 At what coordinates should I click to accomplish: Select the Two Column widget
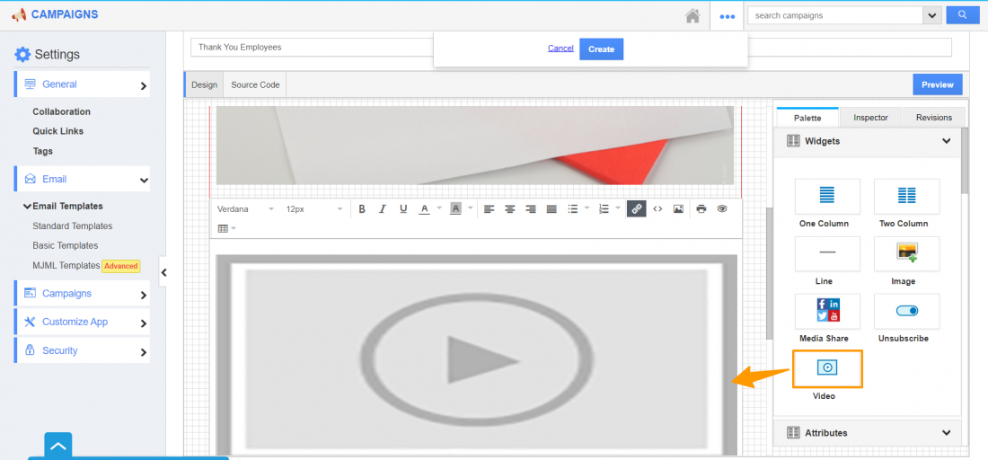pyautogui.click(x=906, y=196)
